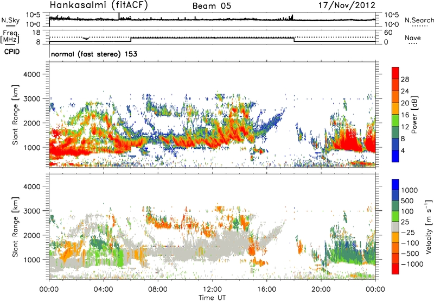
Task: Click the teal Velocity segment between 100 and 500
Action: 395,206
